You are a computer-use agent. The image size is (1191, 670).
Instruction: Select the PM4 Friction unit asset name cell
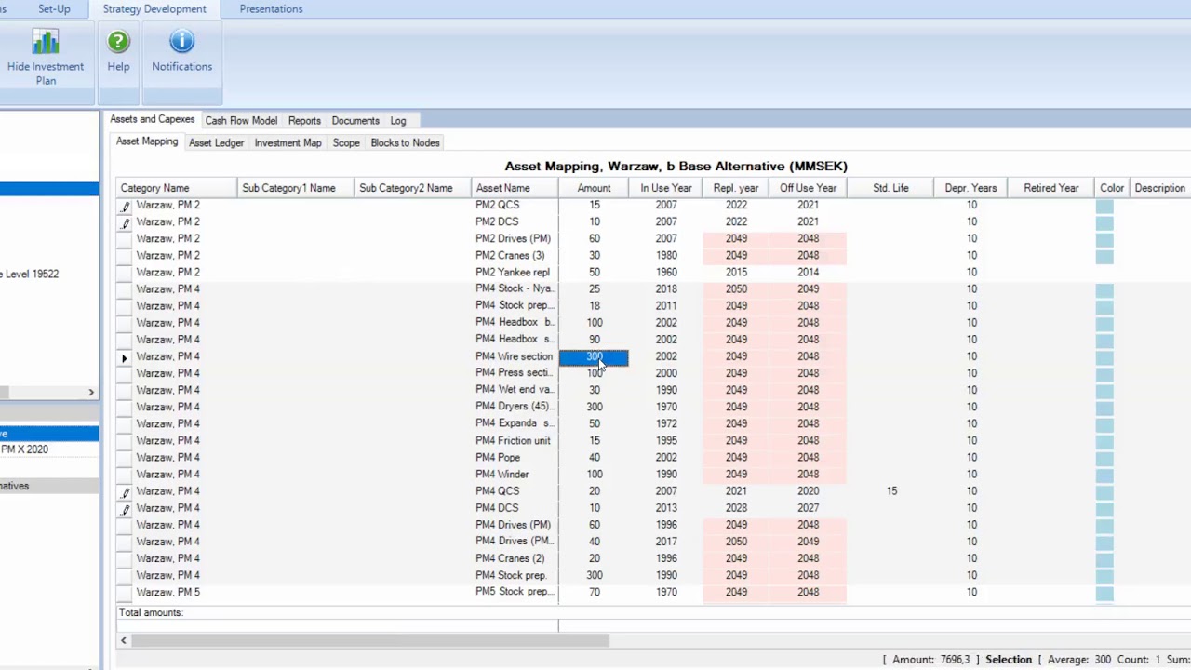tap(513, 441)
